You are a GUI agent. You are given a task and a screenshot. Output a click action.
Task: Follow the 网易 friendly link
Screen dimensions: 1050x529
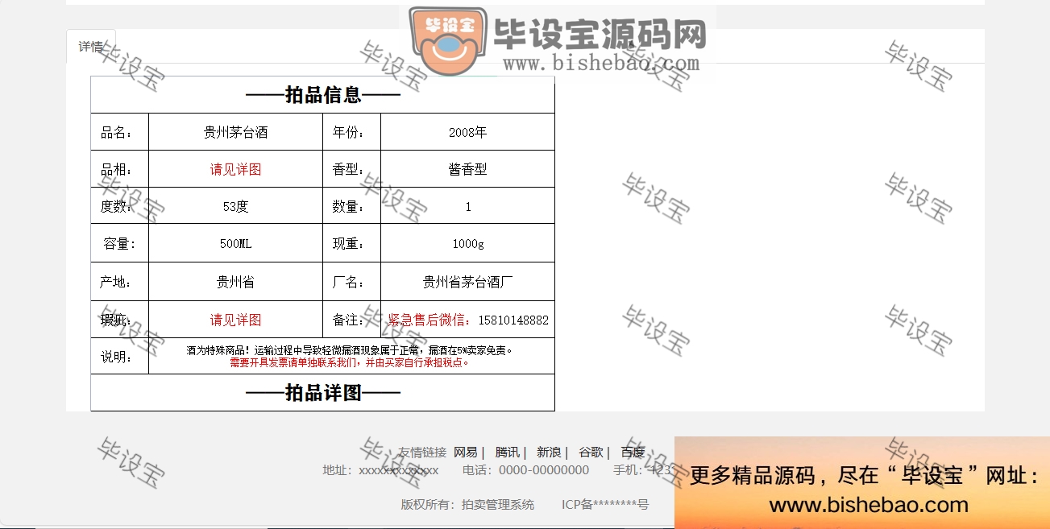(466, 453)
